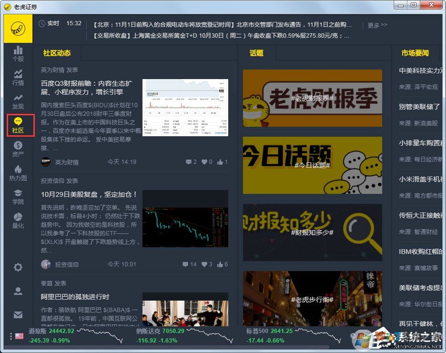Open the post titled 百度Q3财报前瞻
The height and width of the screenshot is (353, 446).
(x=86, y=88)
